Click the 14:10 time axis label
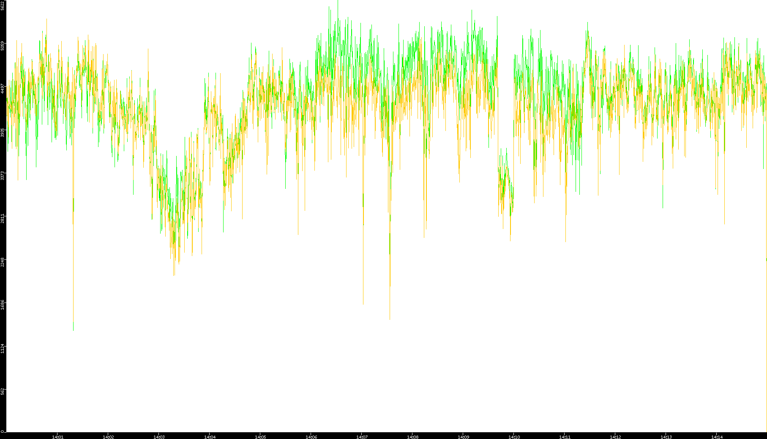This screenshot has width=767, height=439. click(514, 437)
